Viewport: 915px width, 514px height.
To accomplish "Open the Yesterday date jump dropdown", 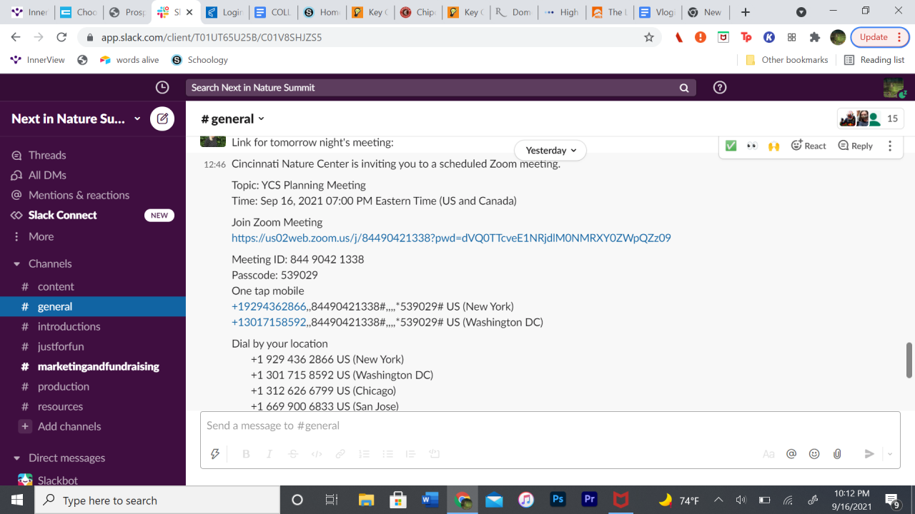I will click(x=550, y=150).
